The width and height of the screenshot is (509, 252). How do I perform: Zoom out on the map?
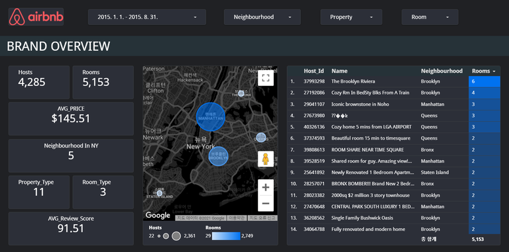click(x=266, y=204)
